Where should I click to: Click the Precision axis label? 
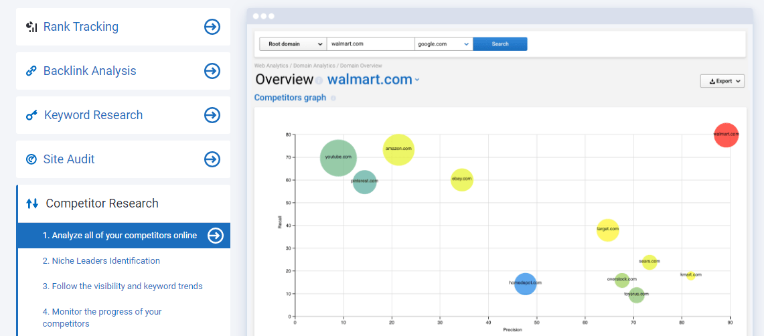click(x=512, y=330)
